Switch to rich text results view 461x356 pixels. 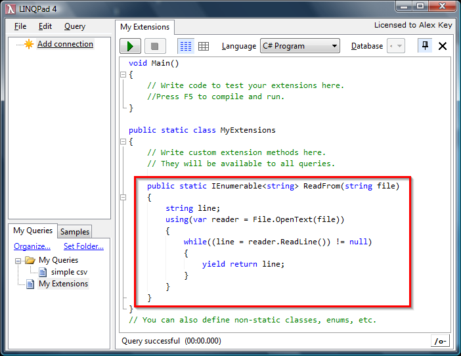(186, 46)
